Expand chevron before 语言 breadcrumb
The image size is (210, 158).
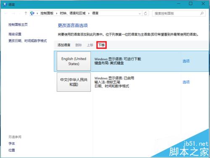click(x=89, y=13)
